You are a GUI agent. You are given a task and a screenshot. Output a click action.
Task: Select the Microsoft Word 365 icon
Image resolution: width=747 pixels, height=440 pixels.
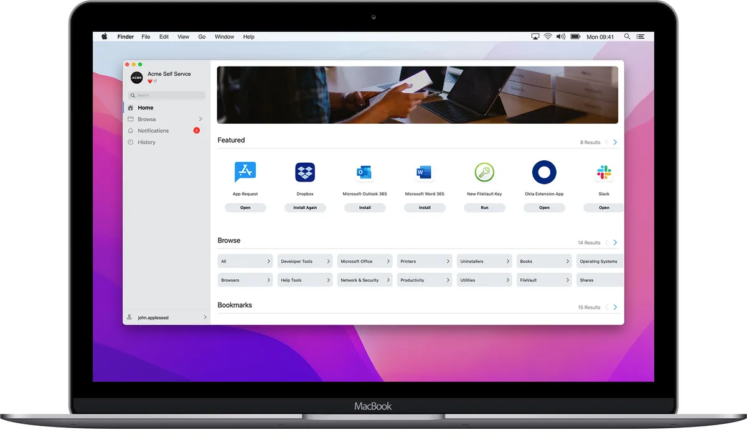[x=425, y=172]
